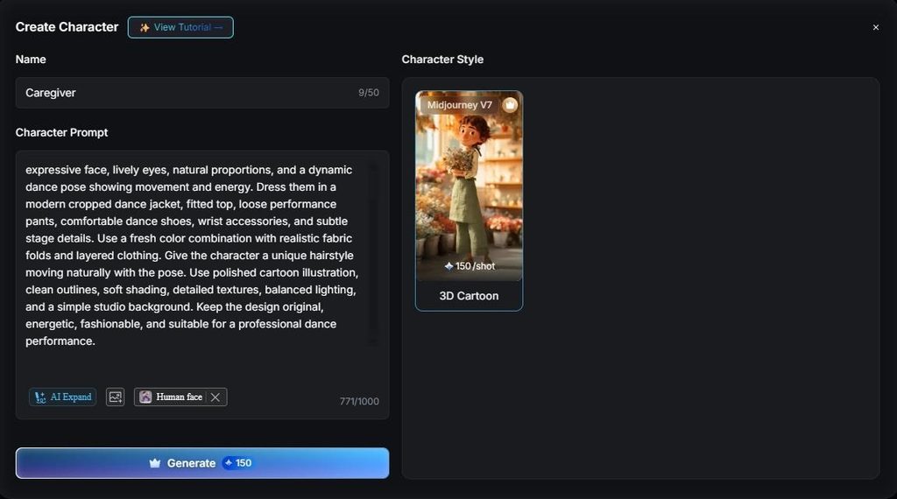Click the 150/shot cost label

click(x=470, y=266)
